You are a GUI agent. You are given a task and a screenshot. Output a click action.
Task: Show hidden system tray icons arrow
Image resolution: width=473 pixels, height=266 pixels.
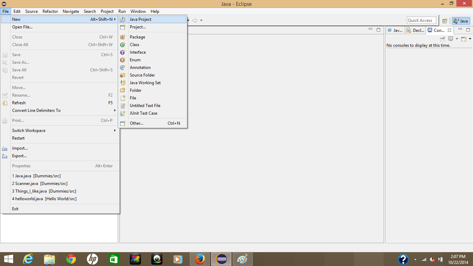(x=415, y=259)
